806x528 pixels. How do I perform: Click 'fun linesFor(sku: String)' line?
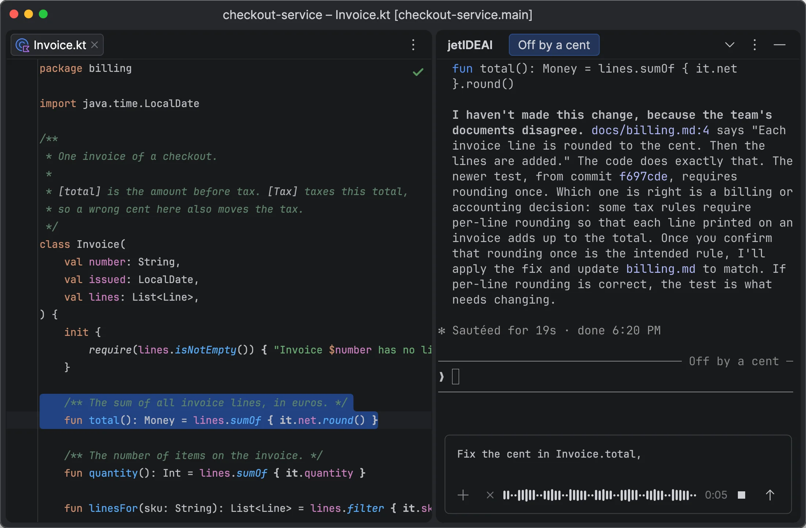[248, 508]
